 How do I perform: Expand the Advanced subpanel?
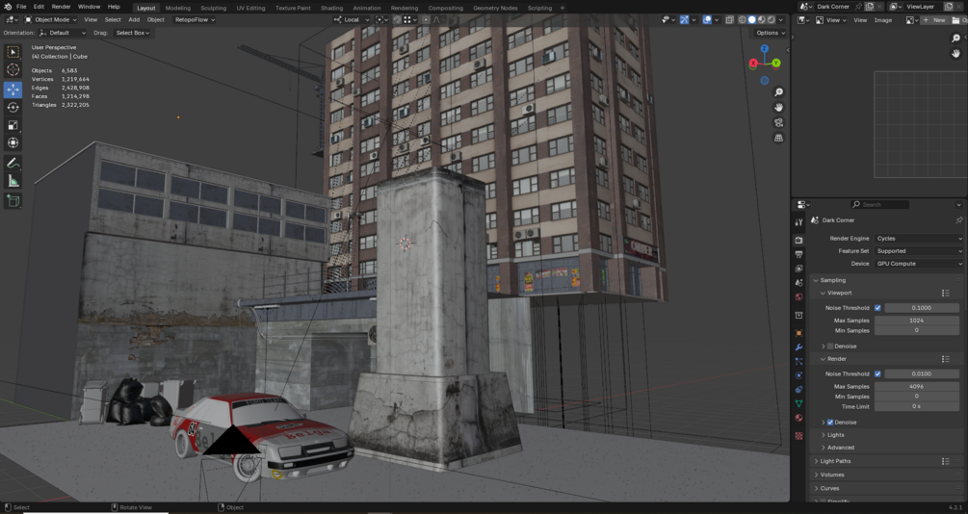841,448
